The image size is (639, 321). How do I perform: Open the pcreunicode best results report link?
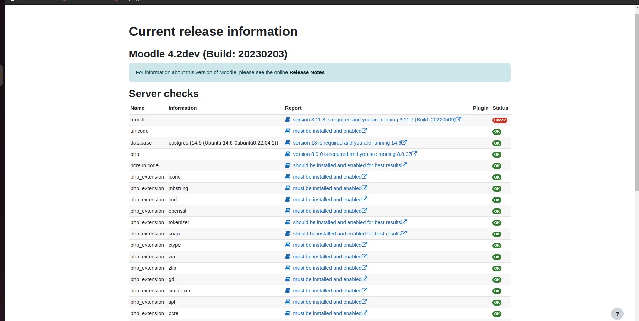coord(347,165)
